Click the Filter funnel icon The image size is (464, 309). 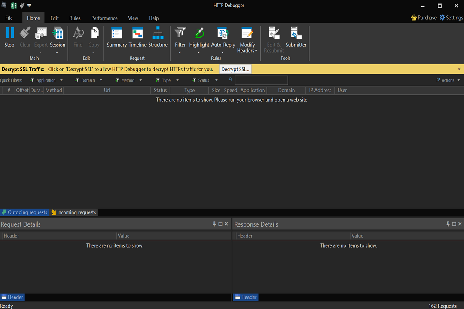[180, 33]
